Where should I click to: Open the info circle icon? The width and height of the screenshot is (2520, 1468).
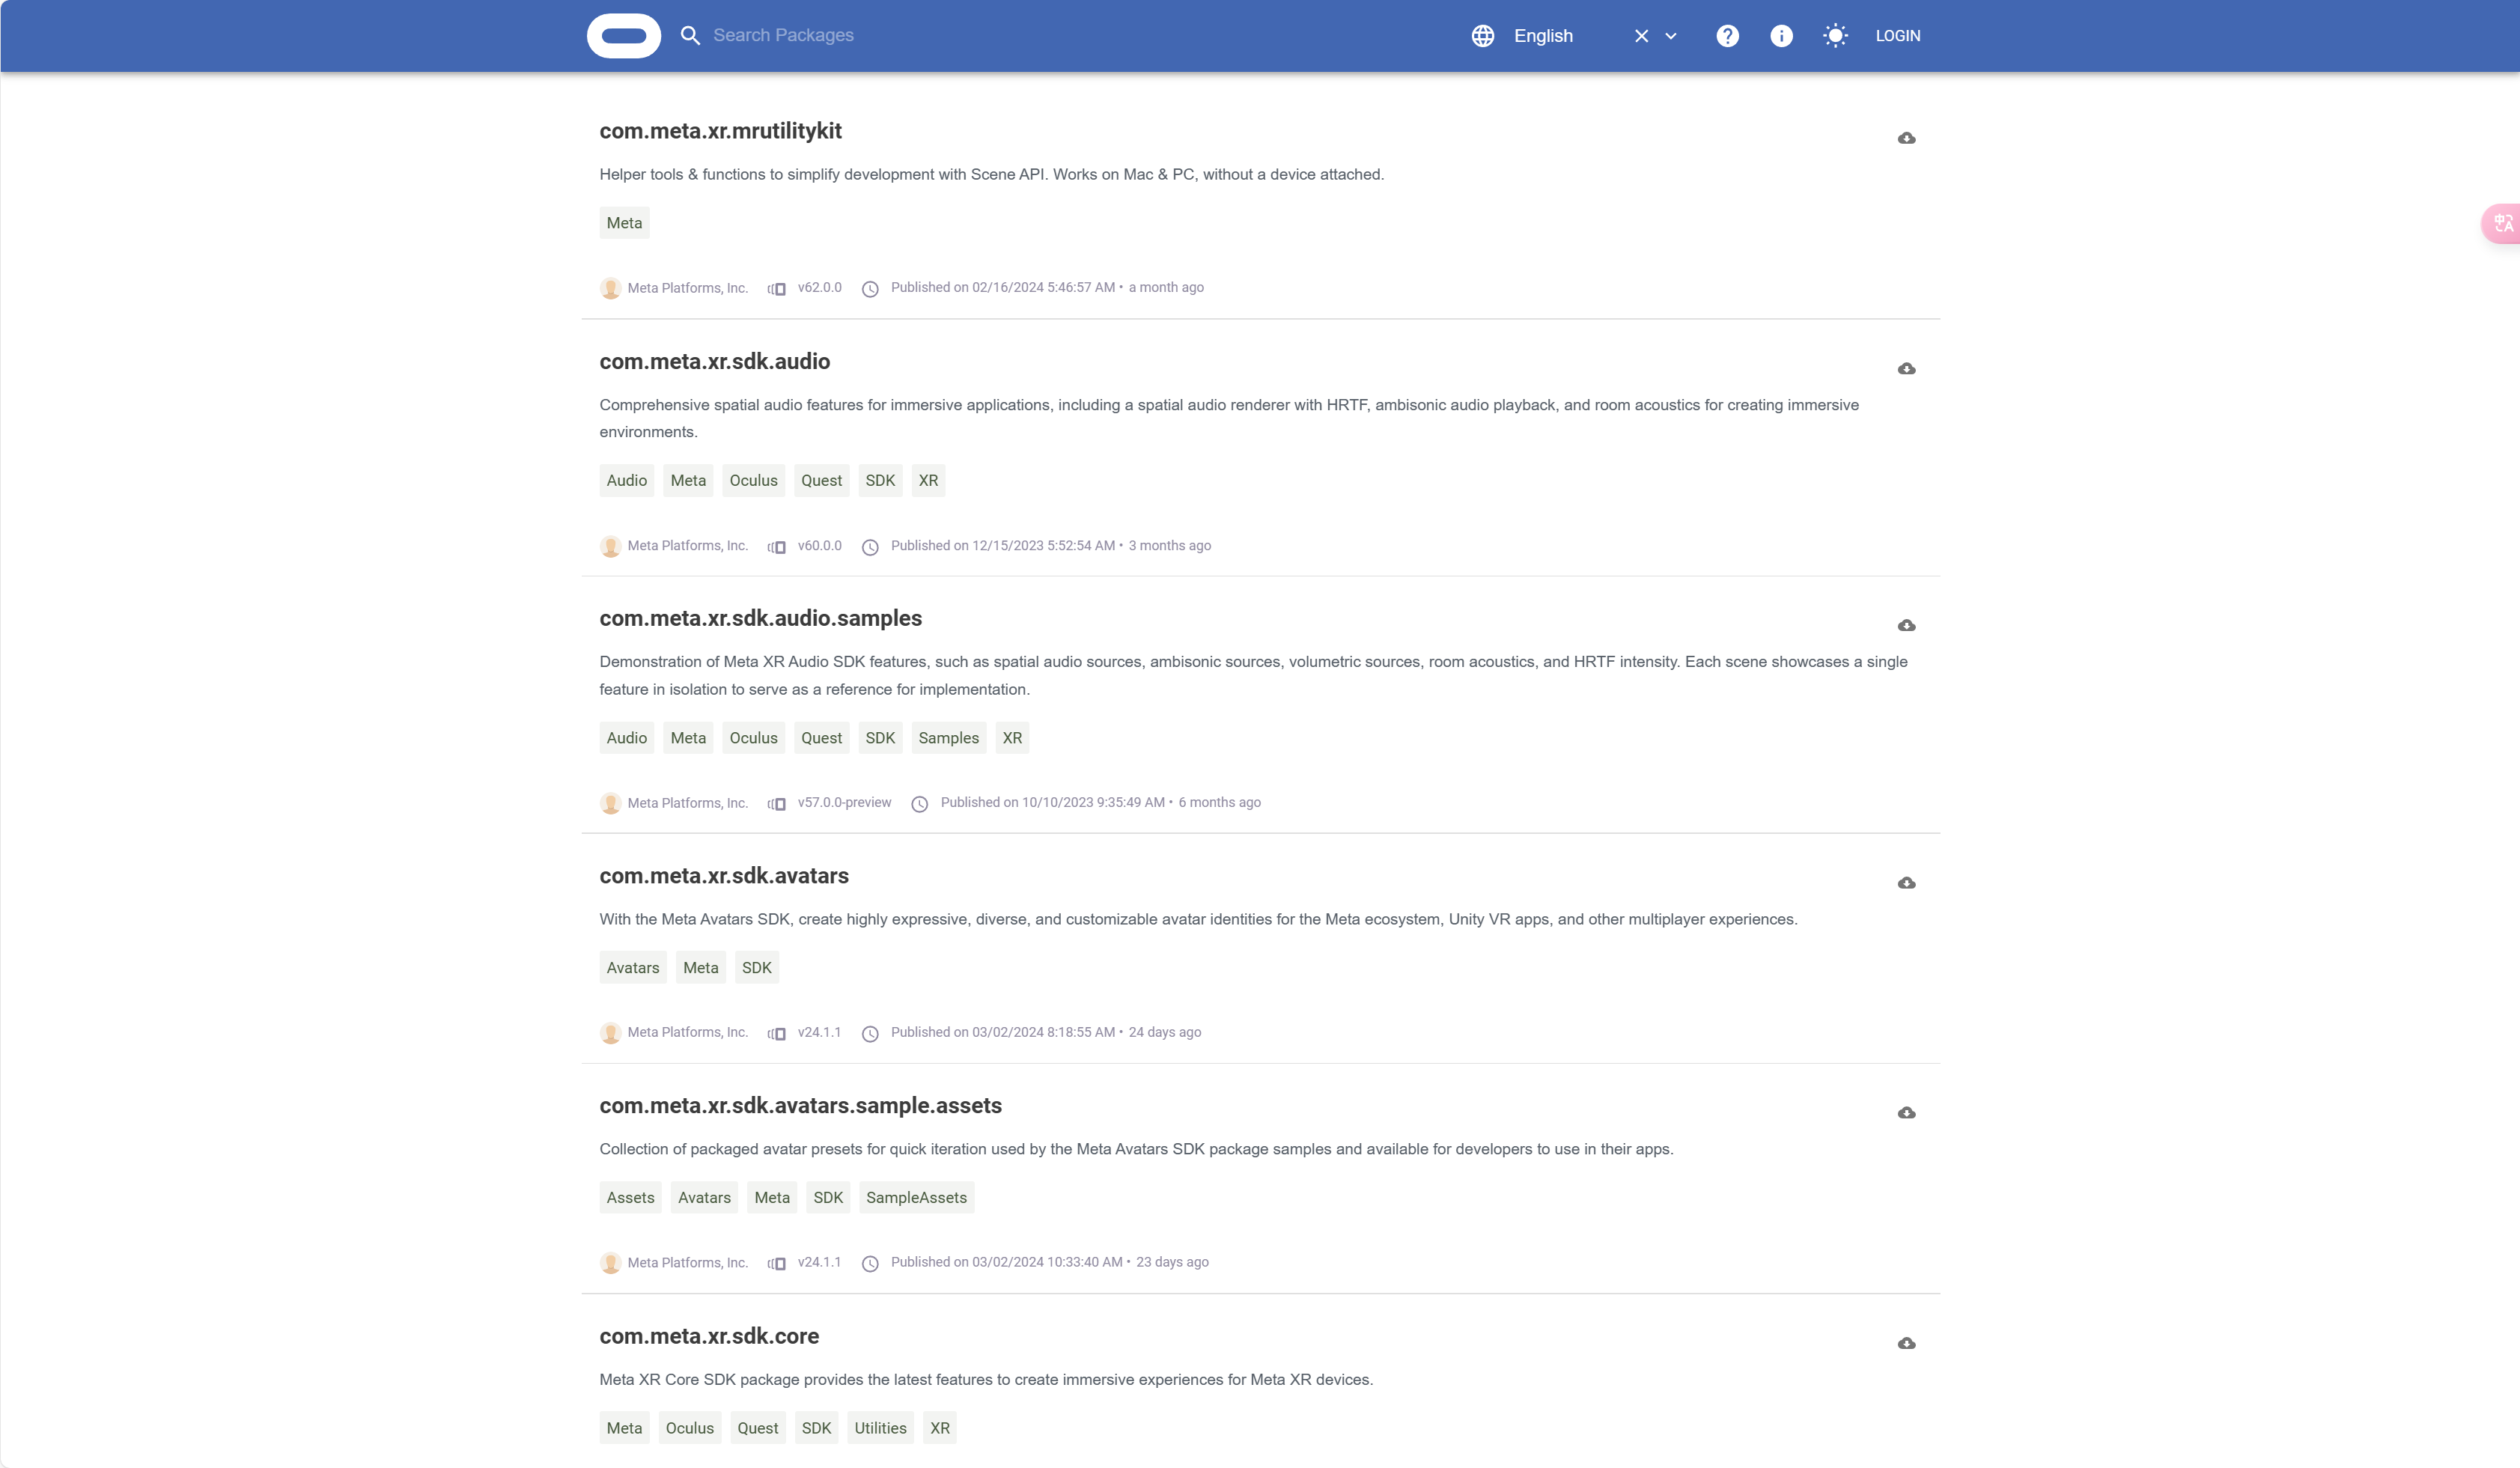click(x=1781, y=36)
